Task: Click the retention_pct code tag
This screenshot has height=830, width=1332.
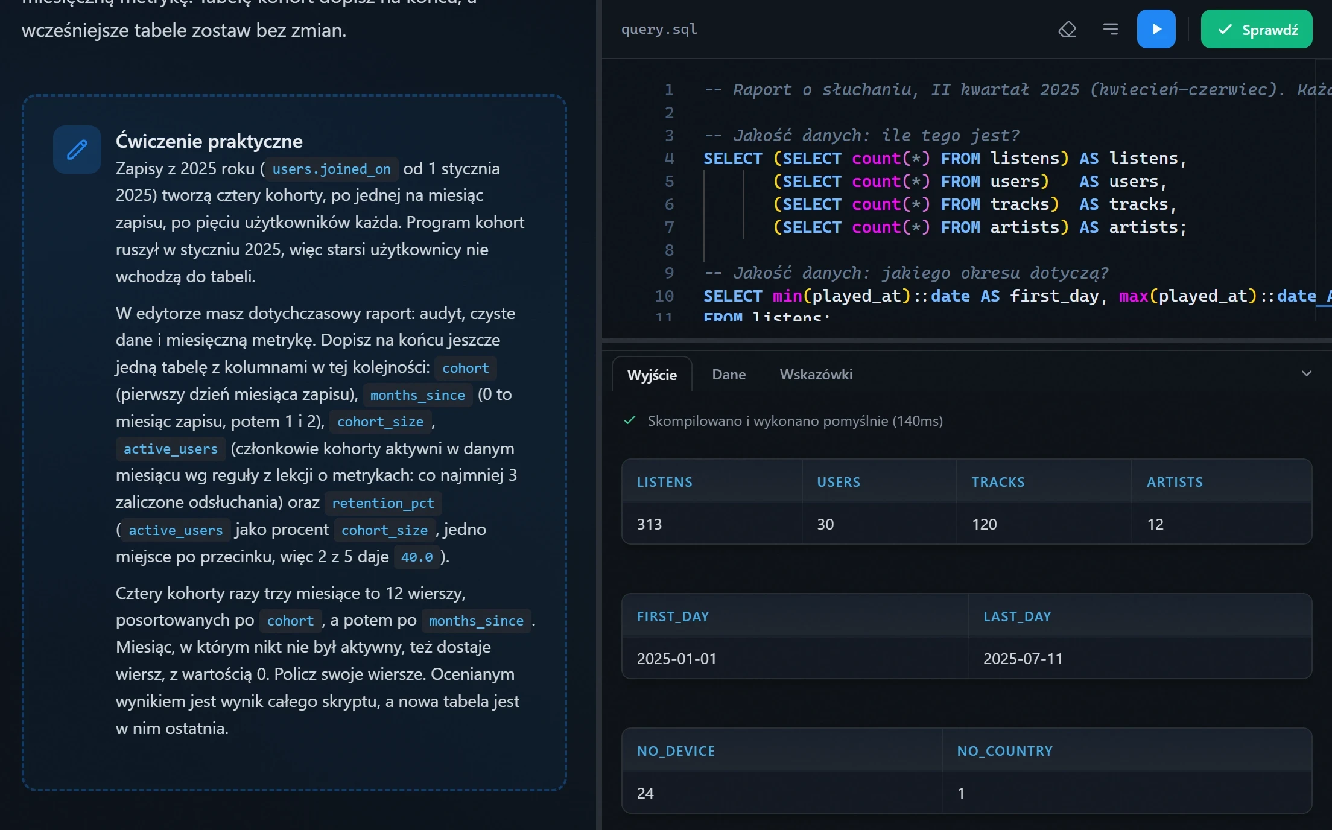Action: point(382,503)
